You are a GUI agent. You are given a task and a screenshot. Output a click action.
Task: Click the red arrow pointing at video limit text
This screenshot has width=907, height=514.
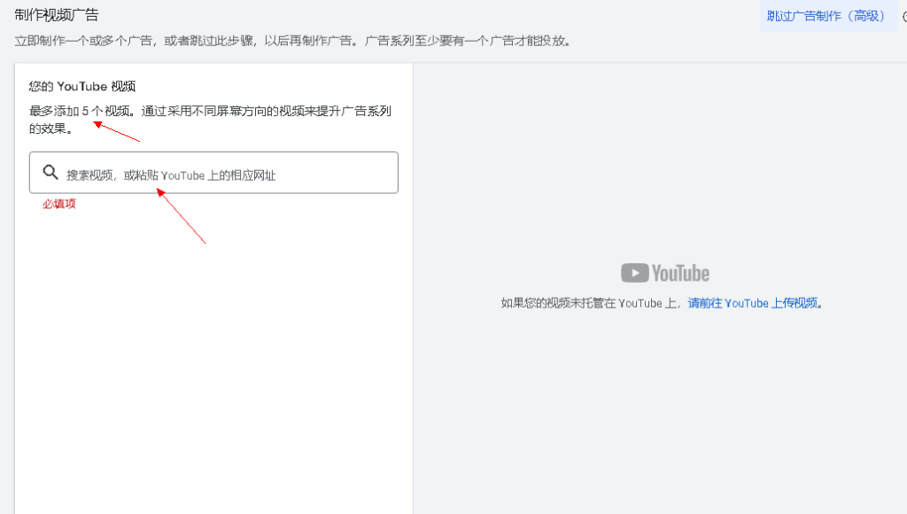pyautogui.click(x=117, y=132)
